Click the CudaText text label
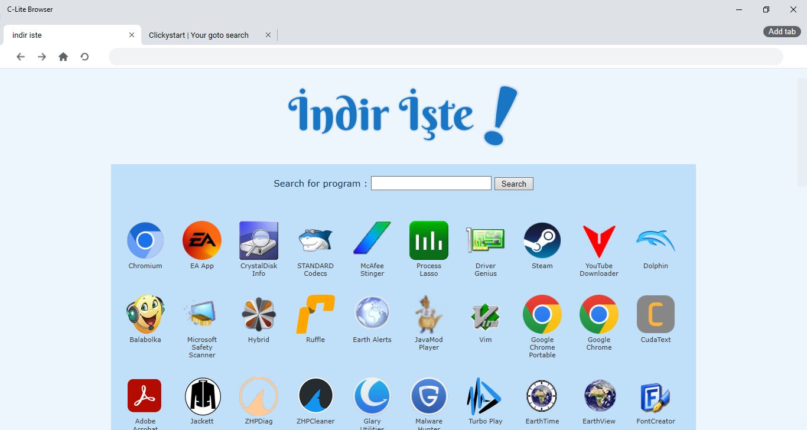The height and width of the screenshot is (430, 807). point(656,340)
